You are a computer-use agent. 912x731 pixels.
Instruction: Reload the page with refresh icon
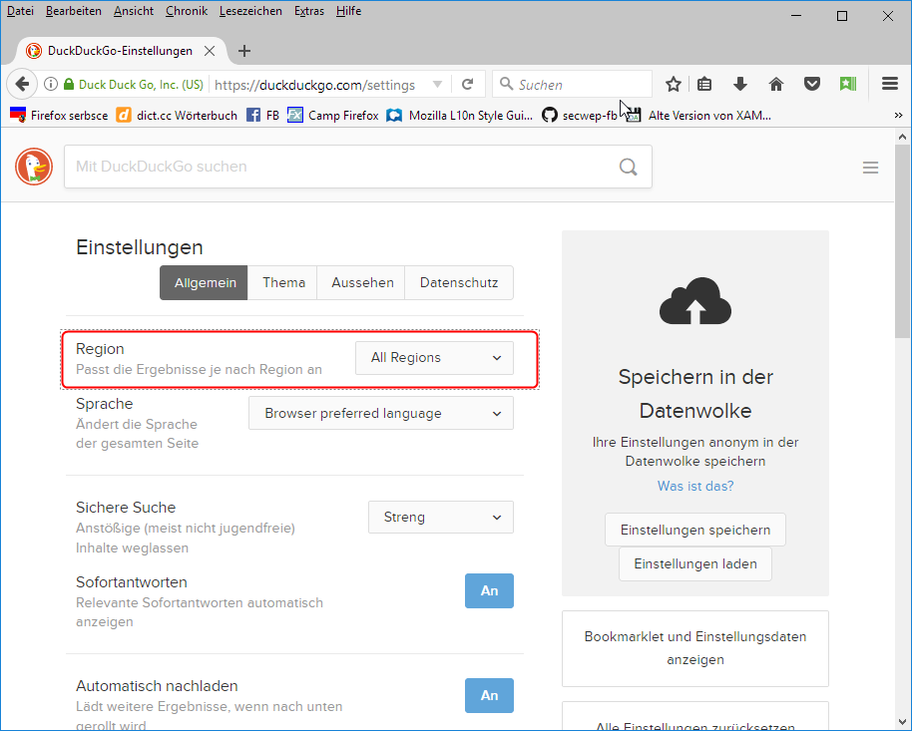pos(467,85)
